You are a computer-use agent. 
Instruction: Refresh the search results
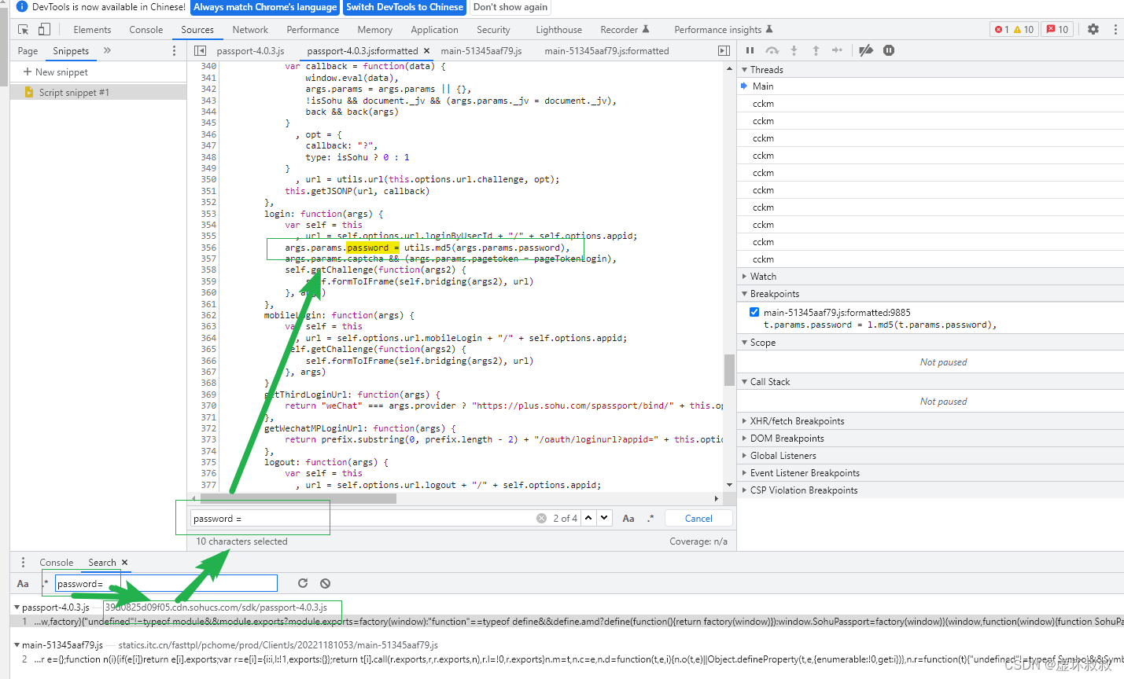[x=303, y=583]
